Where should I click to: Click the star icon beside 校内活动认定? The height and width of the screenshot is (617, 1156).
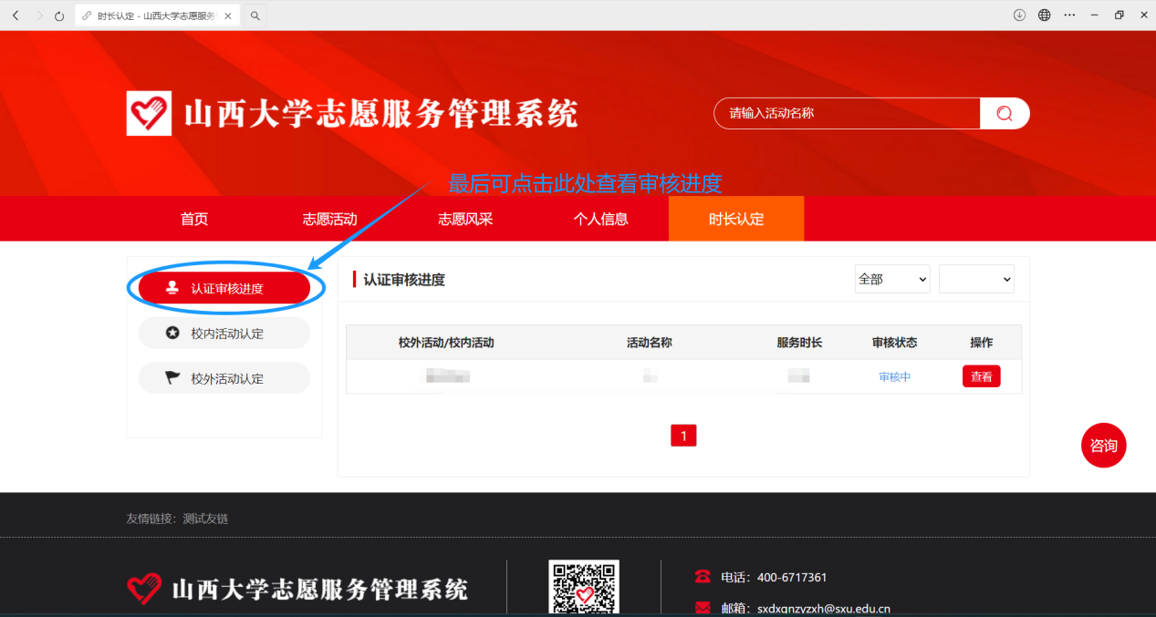(172, 334)
